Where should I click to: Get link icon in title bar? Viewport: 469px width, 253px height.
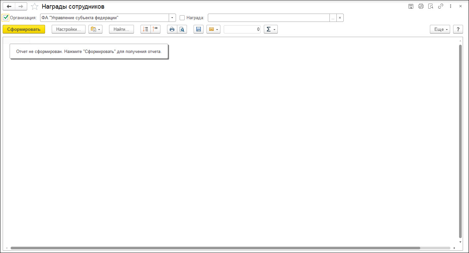440,6
